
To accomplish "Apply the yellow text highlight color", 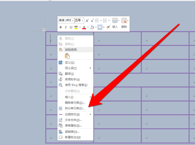I will click(76, 27).
